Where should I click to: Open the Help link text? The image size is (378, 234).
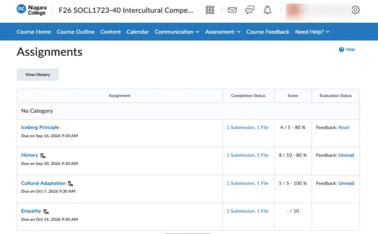coord(350,49)
